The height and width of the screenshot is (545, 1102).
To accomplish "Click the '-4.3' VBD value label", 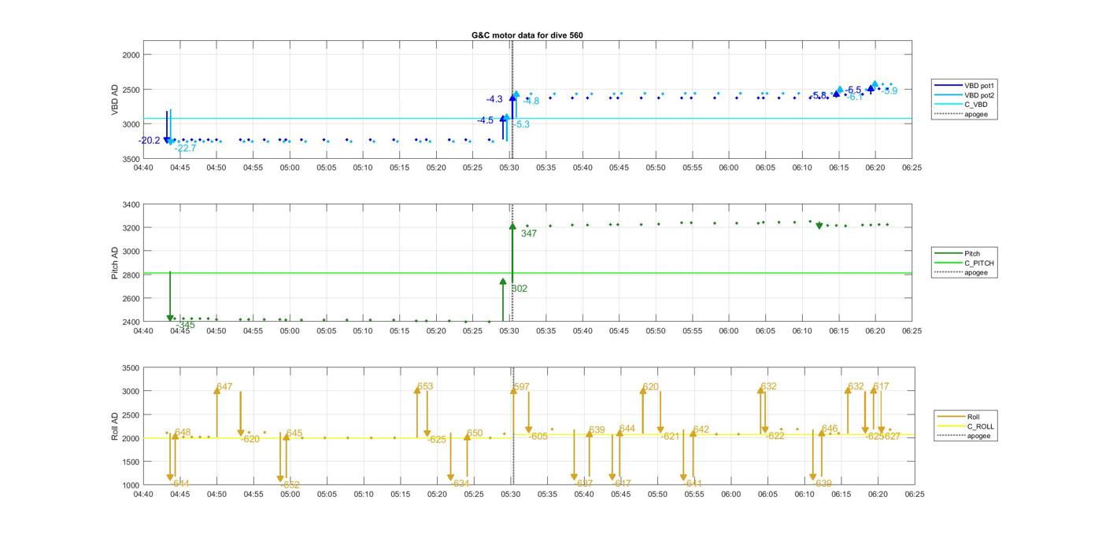I will (494, 99).
